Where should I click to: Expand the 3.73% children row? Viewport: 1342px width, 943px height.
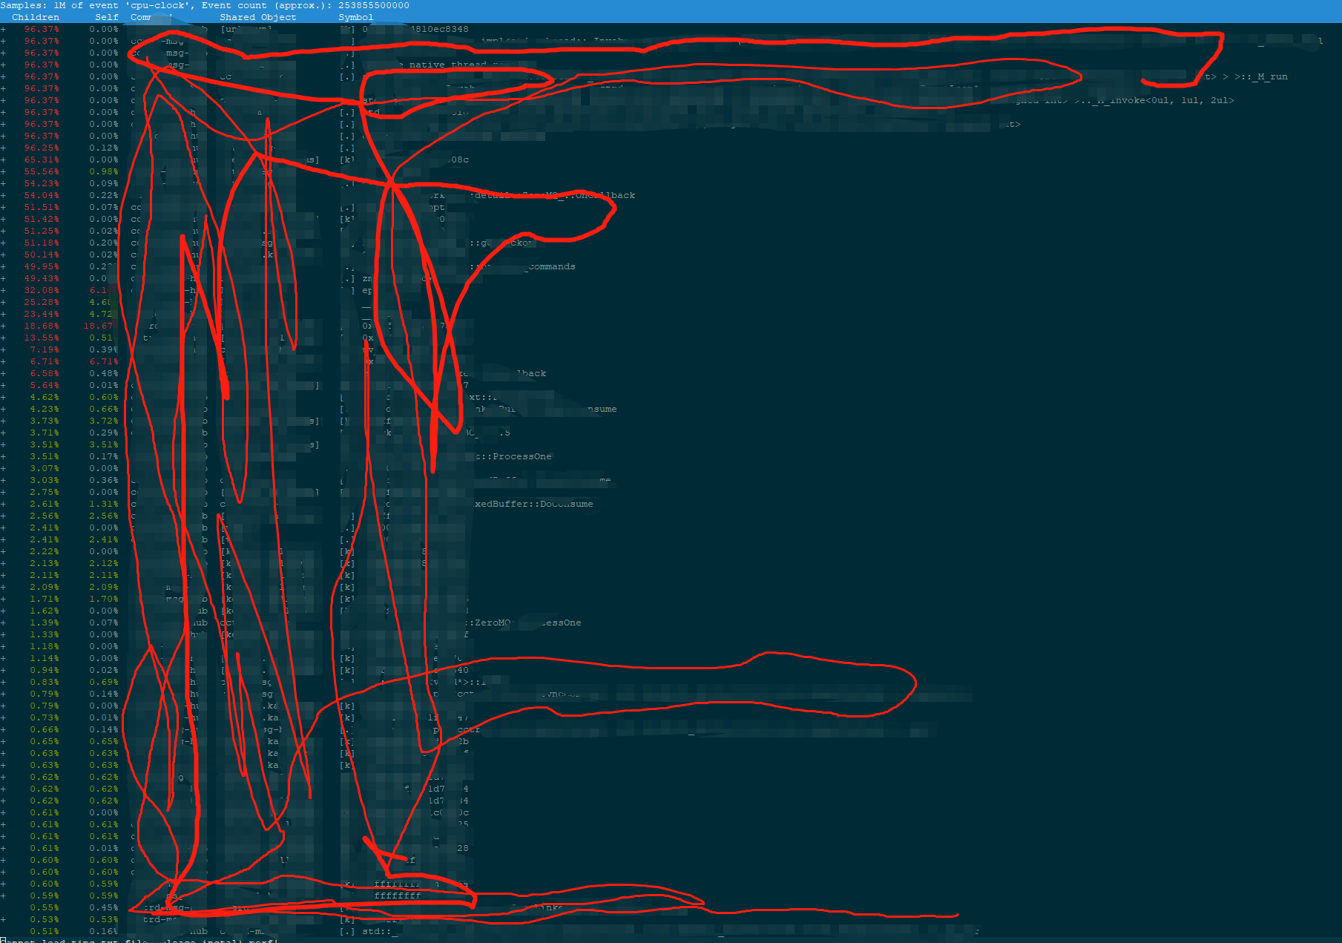(3, 421)
